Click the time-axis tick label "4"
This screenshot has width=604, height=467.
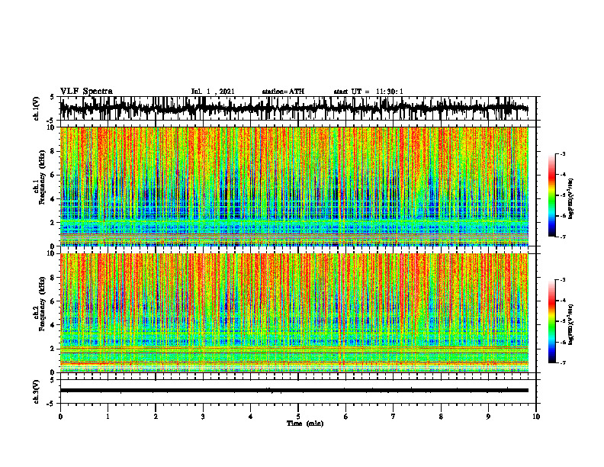tap(251, 417)
